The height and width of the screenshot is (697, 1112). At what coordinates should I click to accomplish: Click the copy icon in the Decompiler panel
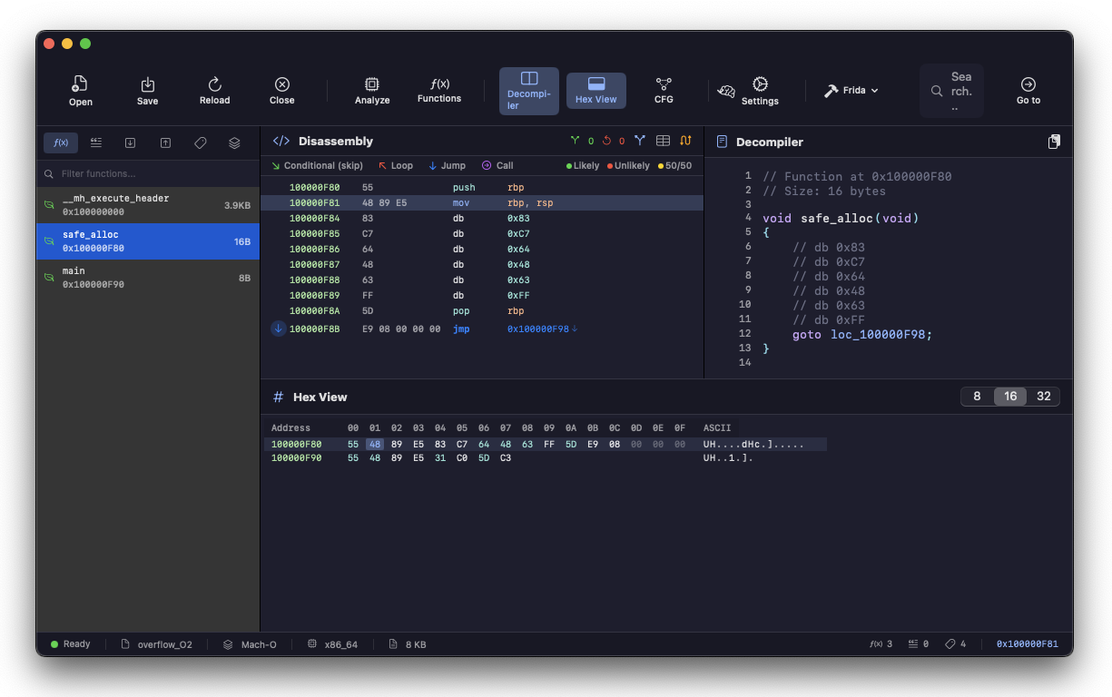pyautogui.click(x=1053, y=142)
